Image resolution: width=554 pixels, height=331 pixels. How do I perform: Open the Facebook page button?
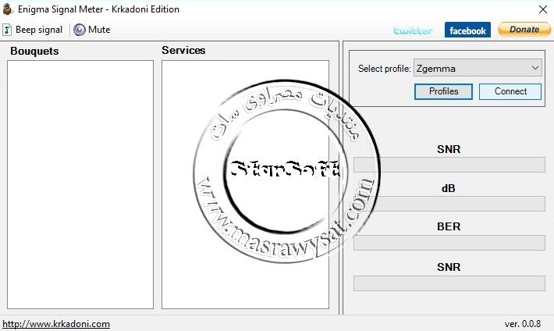pyautogui.click(x=467, y=30)
